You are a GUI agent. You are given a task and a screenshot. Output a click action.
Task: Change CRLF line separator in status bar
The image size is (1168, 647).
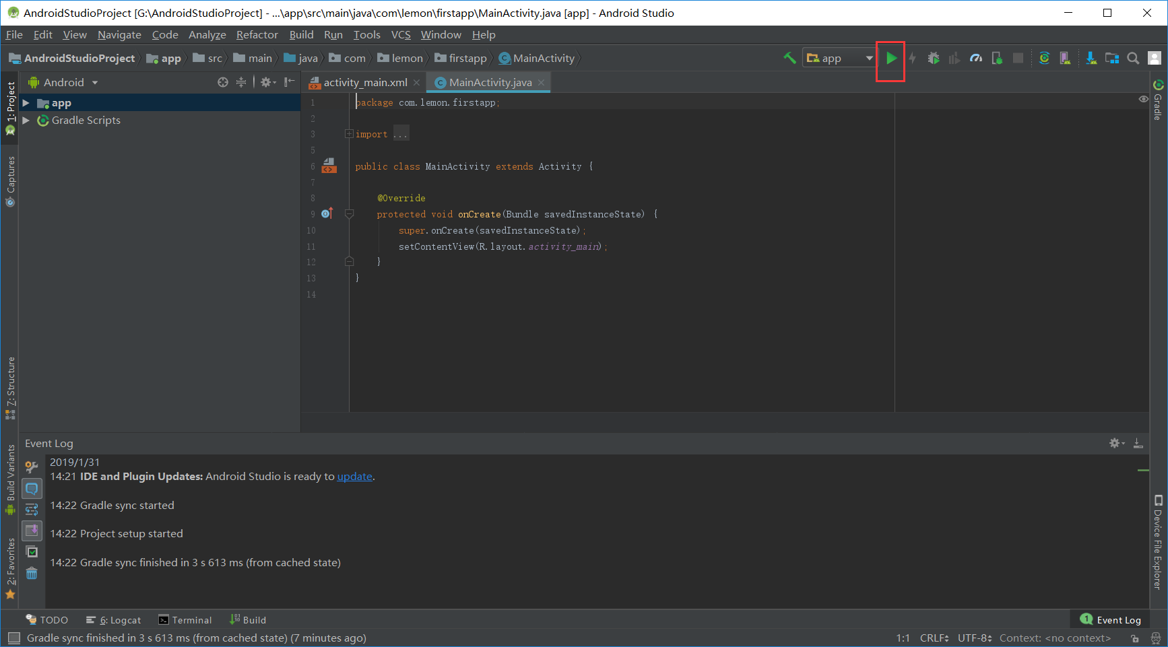pos(934,638)
